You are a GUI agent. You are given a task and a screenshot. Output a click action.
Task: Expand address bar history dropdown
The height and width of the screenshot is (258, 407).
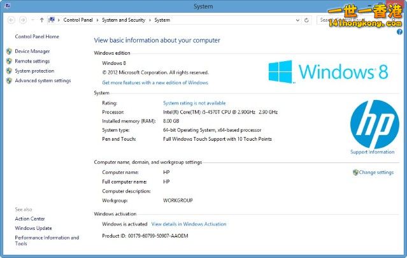click(297, 20)
